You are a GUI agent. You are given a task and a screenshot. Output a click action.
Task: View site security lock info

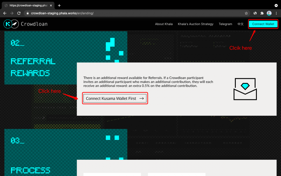pyautogui.click(x=28, y=13)
